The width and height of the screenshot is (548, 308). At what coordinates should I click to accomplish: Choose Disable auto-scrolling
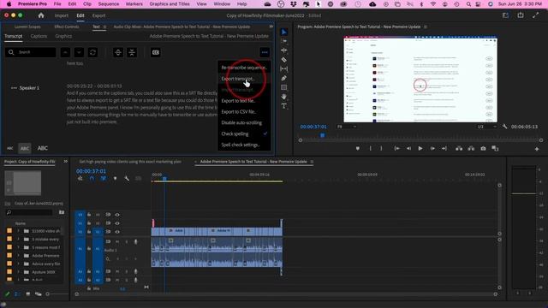pyautogui.click(x=244, y=123)
